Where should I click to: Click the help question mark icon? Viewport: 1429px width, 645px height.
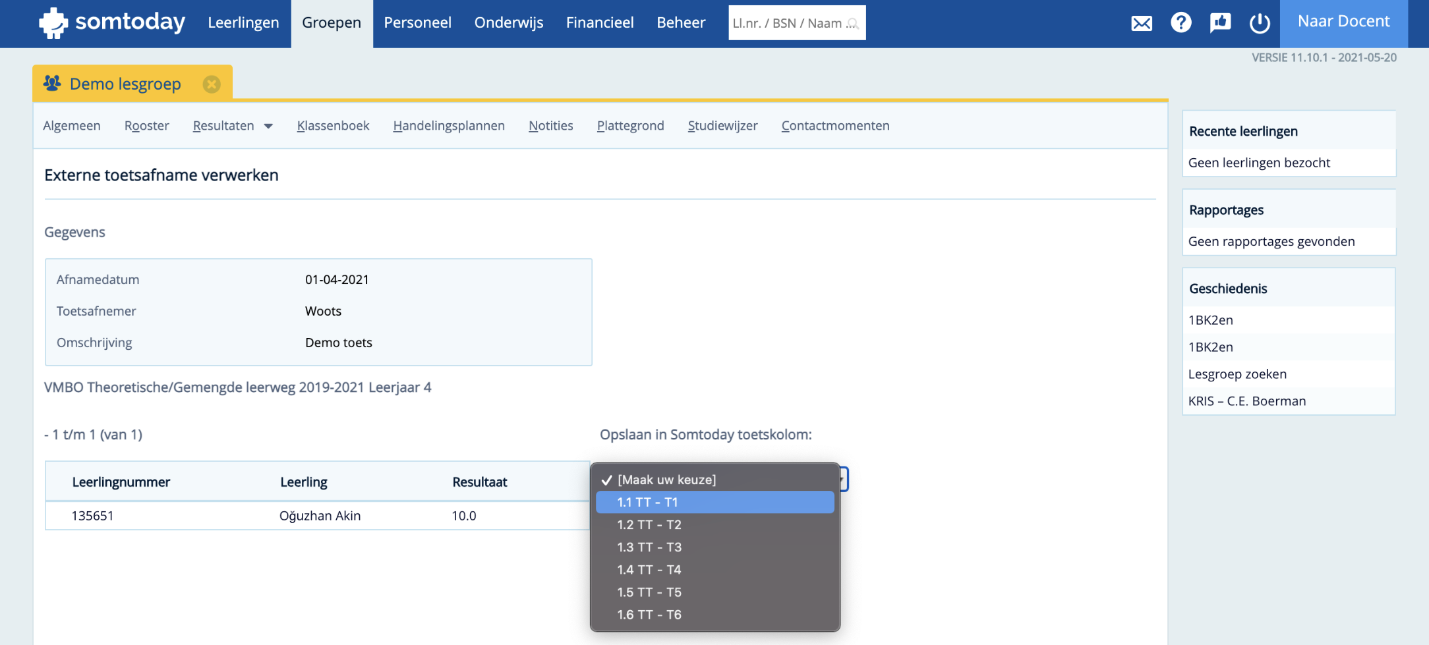pyautogui.click(x=1181, y=22)
